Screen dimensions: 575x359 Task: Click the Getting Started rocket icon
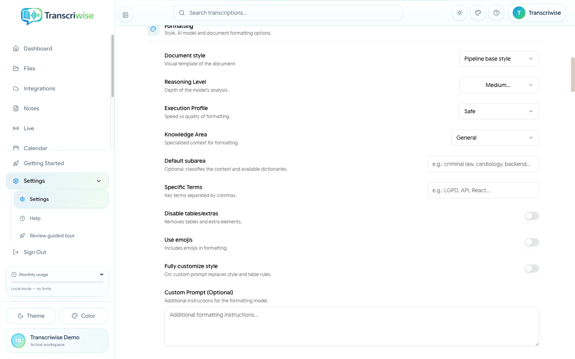16,163
